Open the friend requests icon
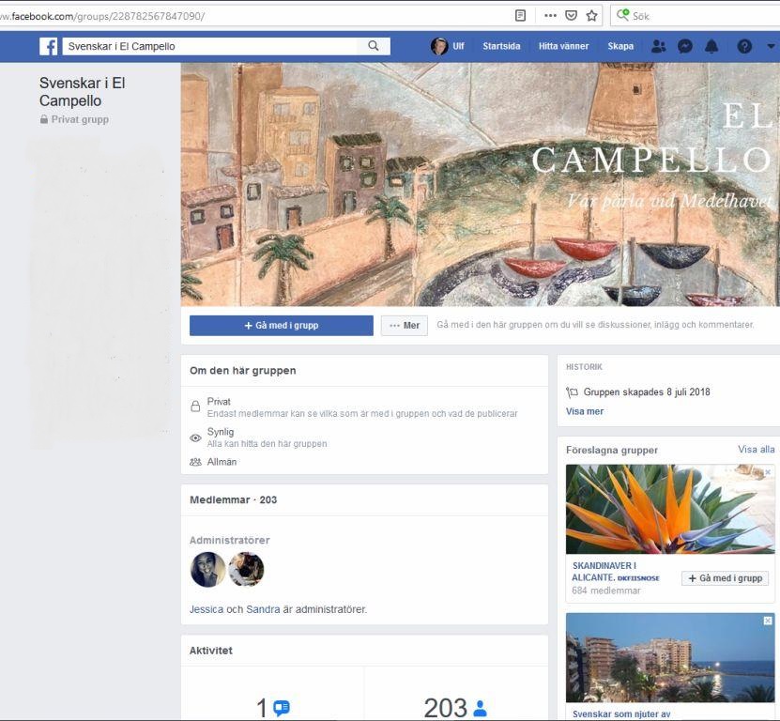Viewport: 780px width, 721px height. pyautogui.click(x=658, y=46)
